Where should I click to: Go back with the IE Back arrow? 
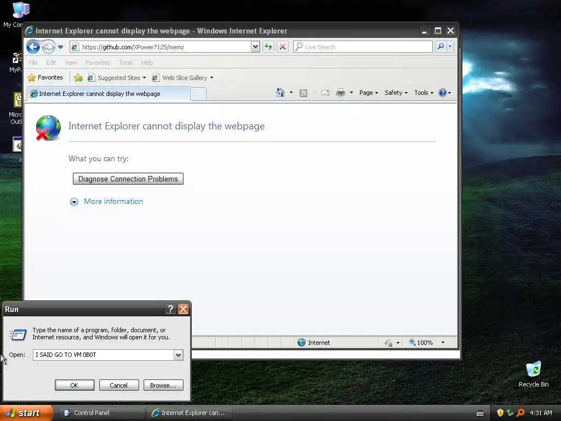33,47
